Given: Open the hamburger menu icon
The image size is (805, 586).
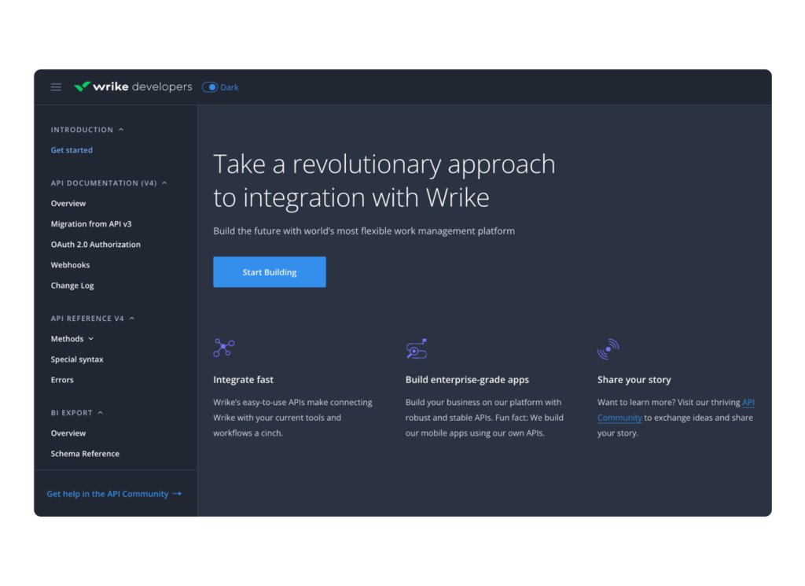Looking at the screenshot, I should click(56, 87).
